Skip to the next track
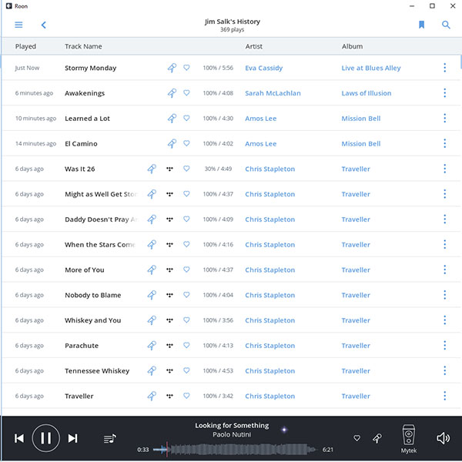This screenshot has width=462, height=462. pos(72,438)
